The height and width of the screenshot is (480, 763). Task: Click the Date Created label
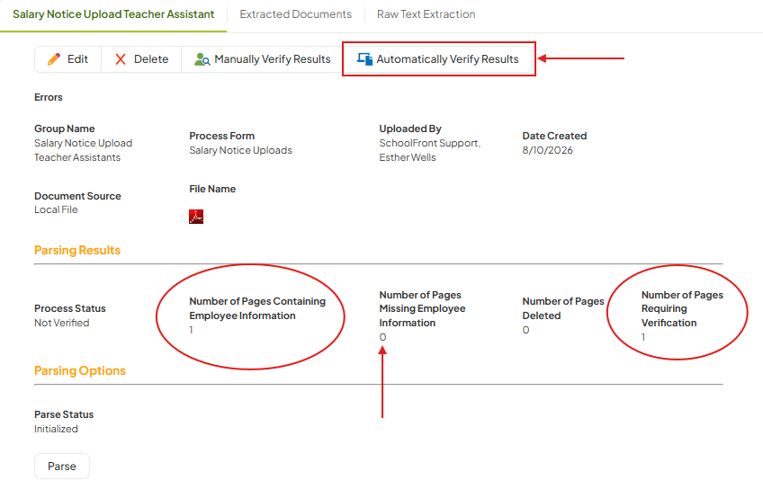(x=555, y=136)
